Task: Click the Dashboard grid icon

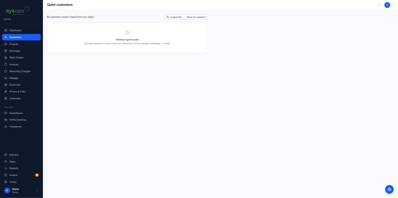Action: click(6, 30)
